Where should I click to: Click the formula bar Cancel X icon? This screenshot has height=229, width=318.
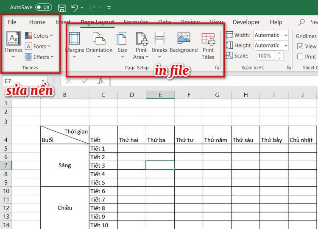click(69, 81)
